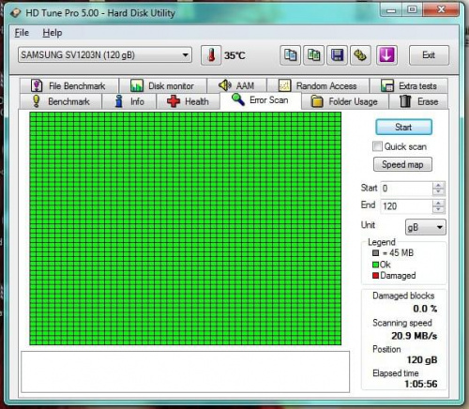Enable the Quick scan checkbox
This screenshot has width=469, height=409.
pyautogui.click(x=377, y=146)
